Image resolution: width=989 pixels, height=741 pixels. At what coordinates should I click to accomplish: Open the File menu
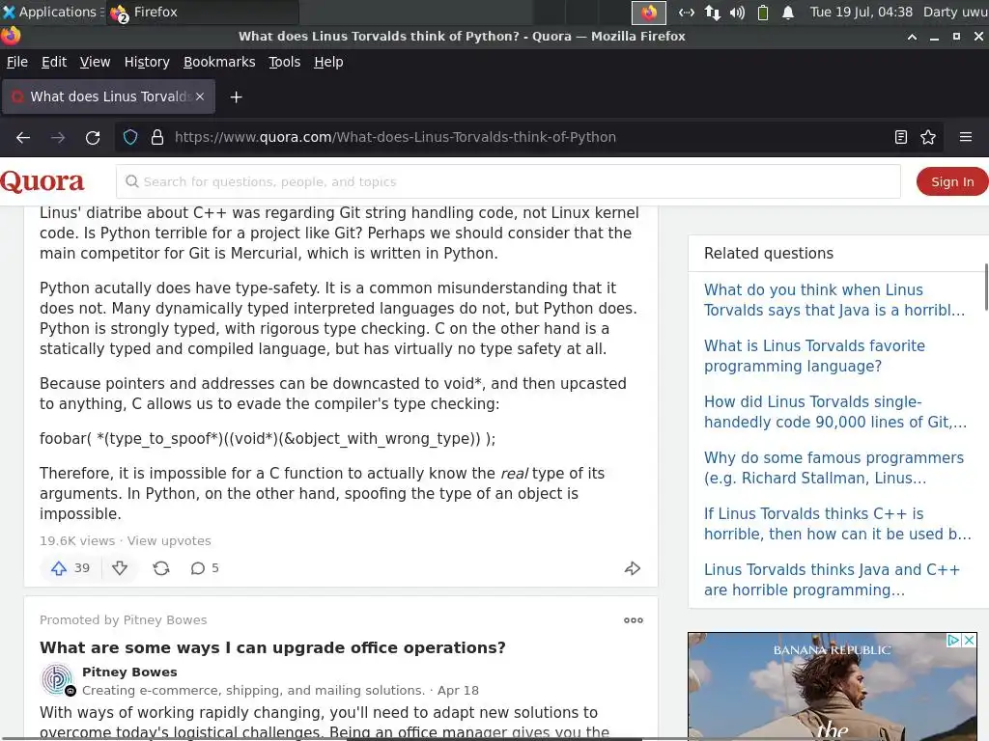click(17, 62)
